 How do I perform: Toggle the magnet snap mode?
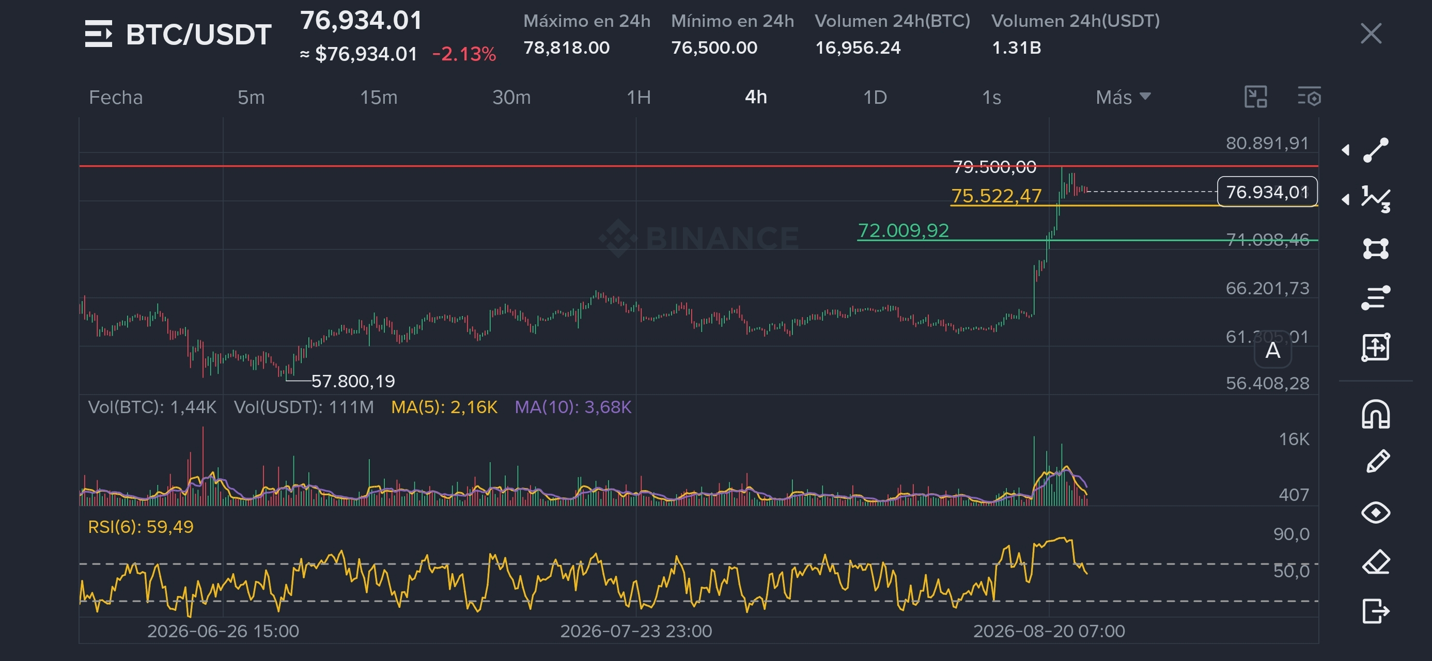pos(1376,414)
